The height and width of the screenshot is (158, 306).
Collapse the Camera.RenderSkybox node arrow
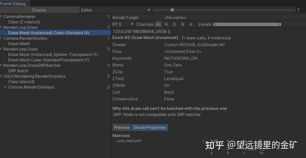click(1, 38)
